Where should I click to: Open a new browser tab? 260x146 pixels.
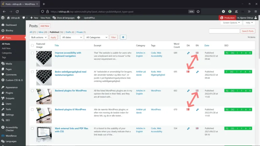coord(44,4)
